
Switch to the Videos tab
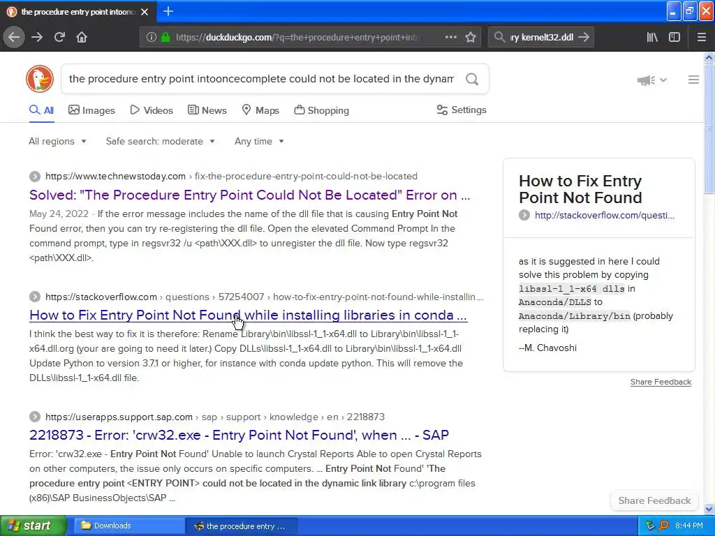click(152, 110)
